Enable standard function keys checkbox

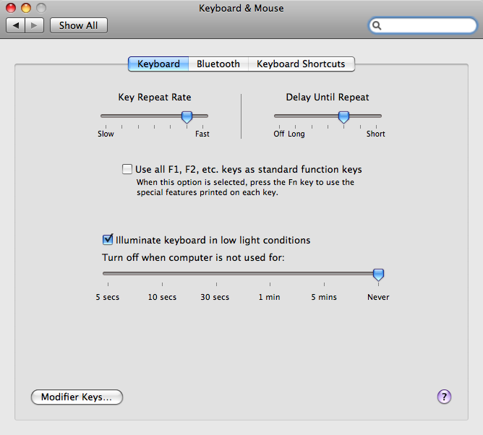[x=127, y=169]
